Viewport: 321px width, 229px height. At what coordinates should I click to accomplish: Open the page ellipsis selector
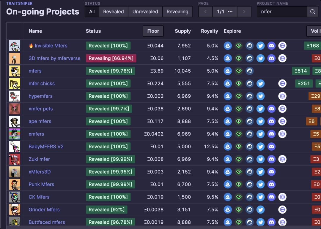coord(230,12)
